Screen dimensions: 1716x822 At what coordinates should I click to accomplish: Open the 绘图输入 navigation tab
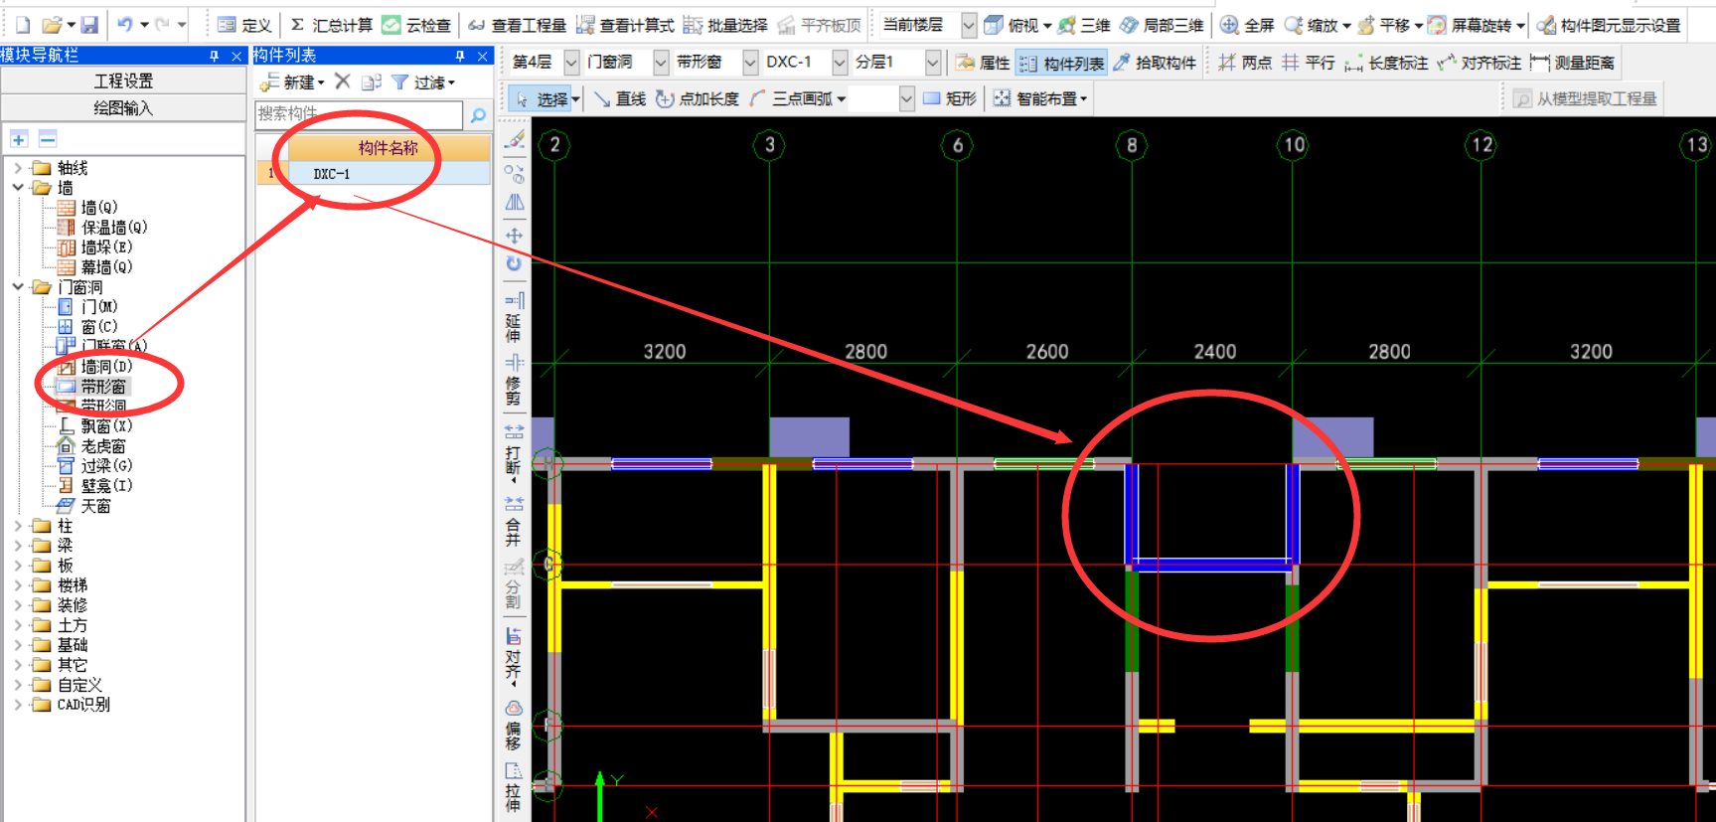[123, 107]
